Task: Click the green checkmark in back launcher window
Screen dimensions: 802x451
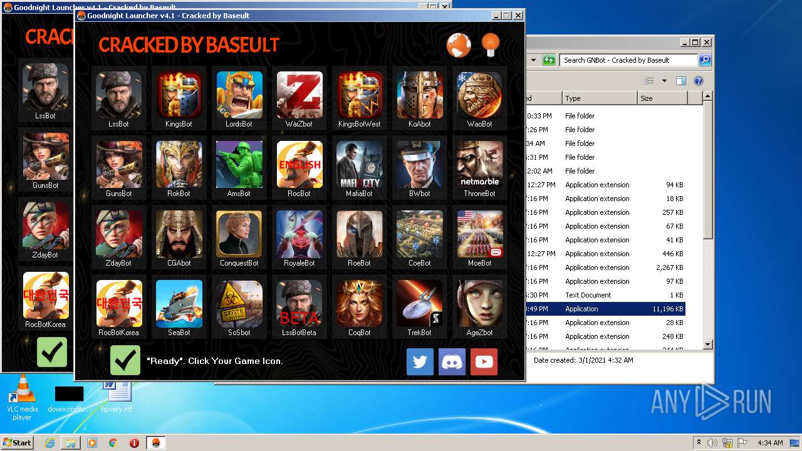Action: (x=52, y=352)
